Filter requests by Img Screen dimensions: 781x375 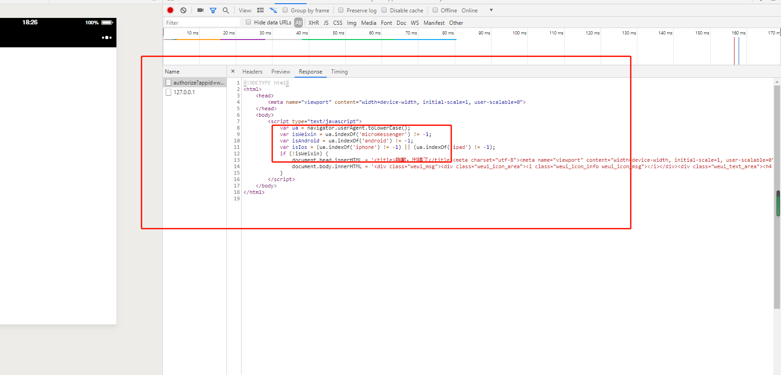352,23
